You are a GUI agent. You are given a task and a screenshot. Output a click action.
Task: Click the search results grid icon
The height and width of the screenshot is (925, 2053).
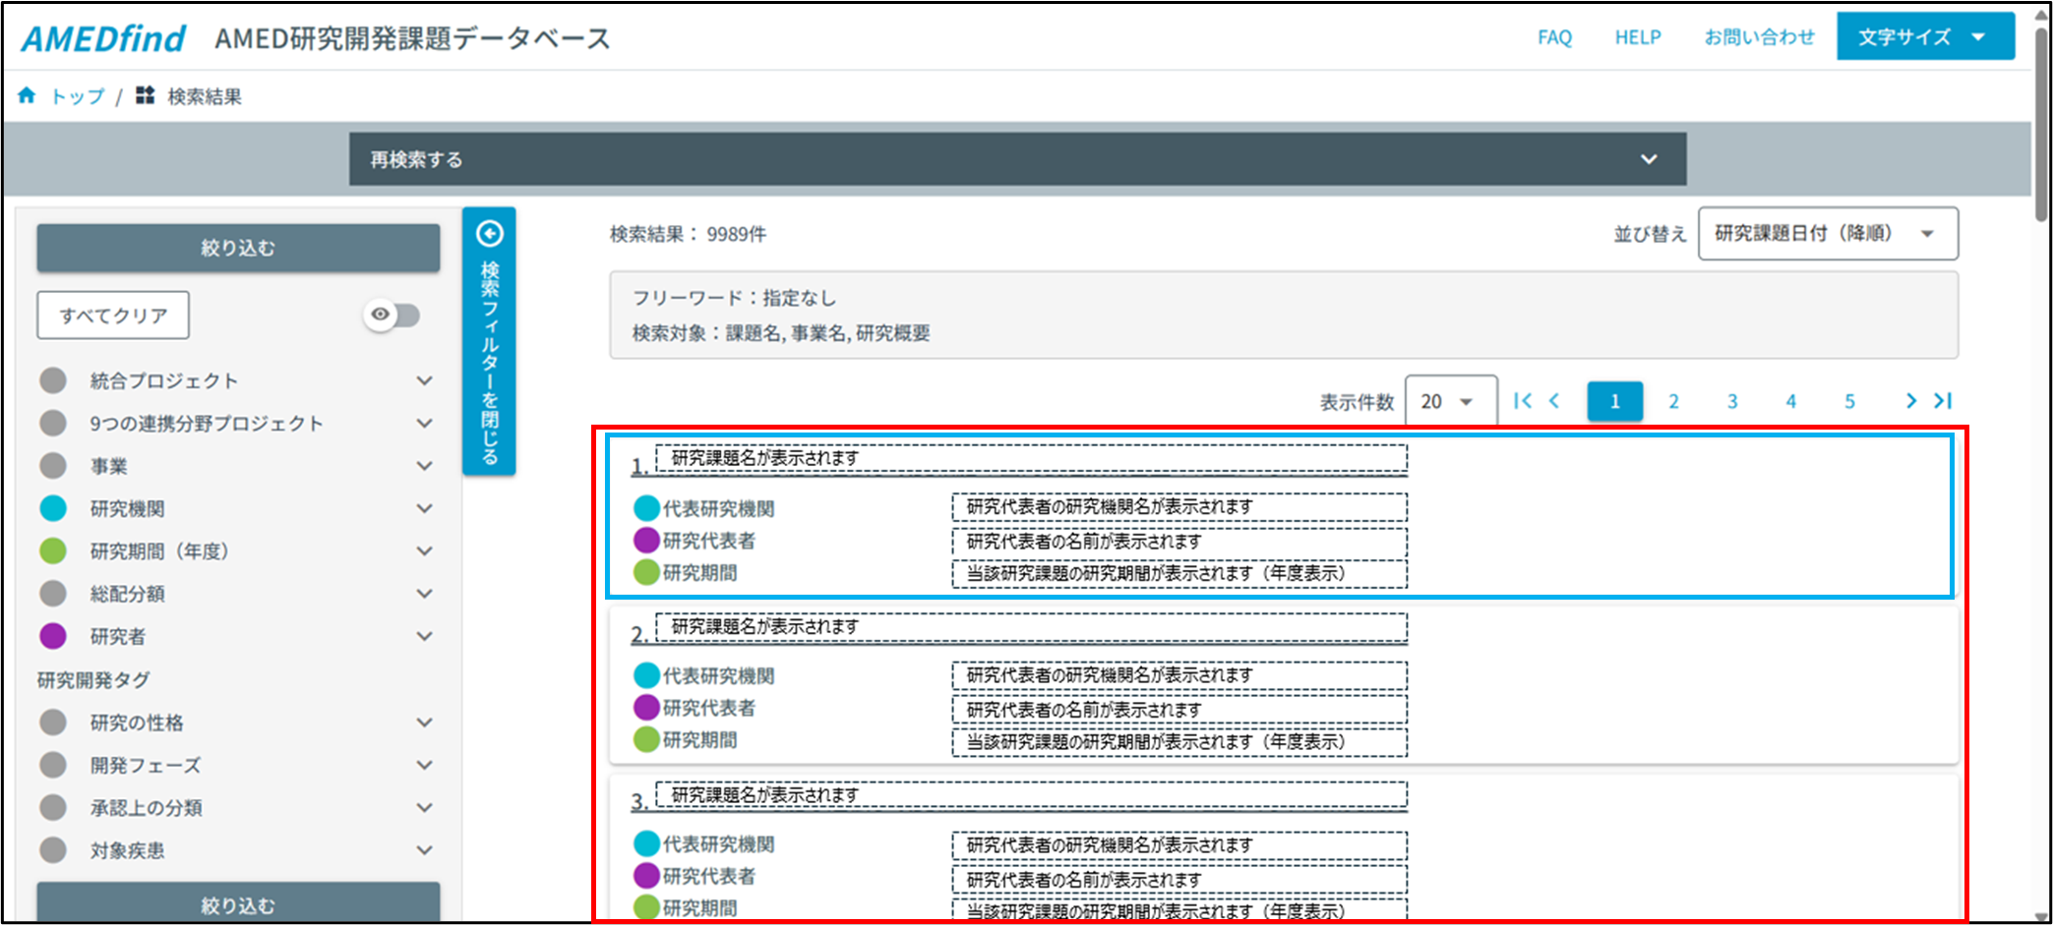pyautogui.click(x=146, y=95)
